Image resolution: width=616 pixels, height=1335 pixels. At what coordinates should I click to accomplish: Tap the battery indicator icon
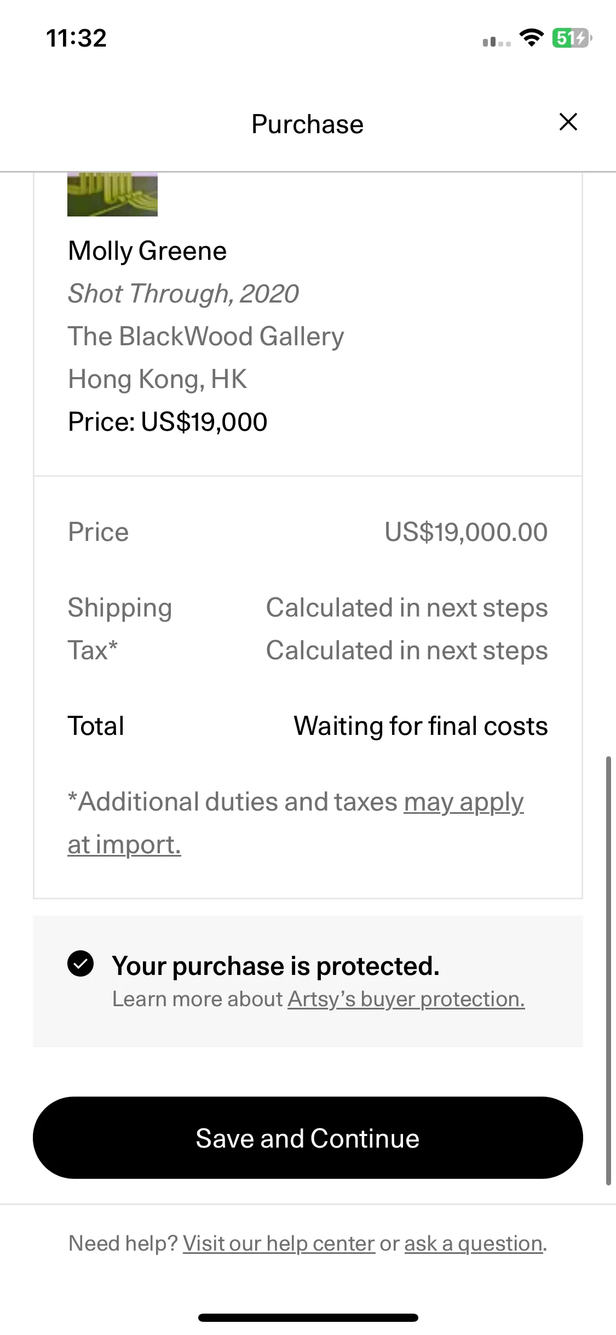pos(572,38)
